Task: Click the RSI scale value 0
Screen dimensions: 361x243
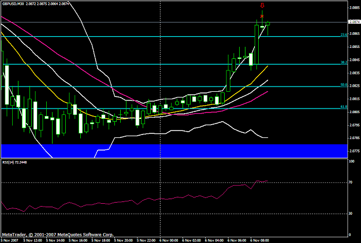Action: tap(350, 235)
